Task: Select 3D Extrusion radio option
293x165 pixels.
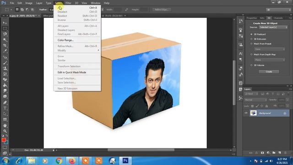Action: (251, 39)
